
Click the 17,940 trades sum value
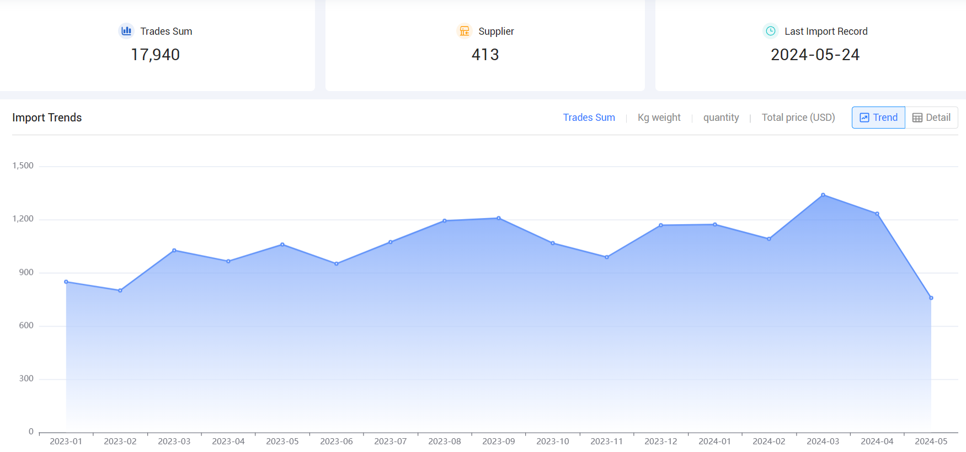[155, 55]
